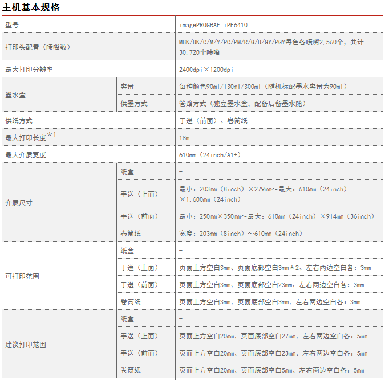Click 卷筒纸 under 建议打印范围
385x380 pixels.
(131, 370)
